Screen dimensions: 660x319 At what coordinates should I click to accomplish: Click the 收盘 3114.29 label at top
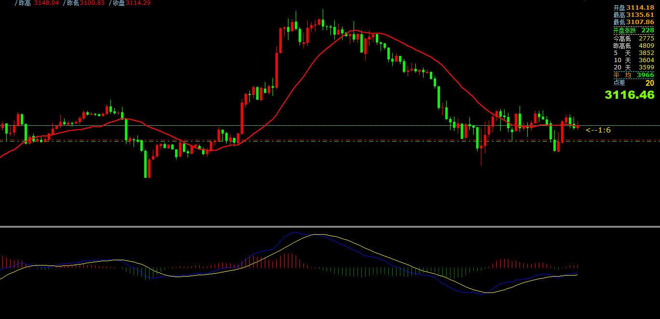click(x=132, y=3)
